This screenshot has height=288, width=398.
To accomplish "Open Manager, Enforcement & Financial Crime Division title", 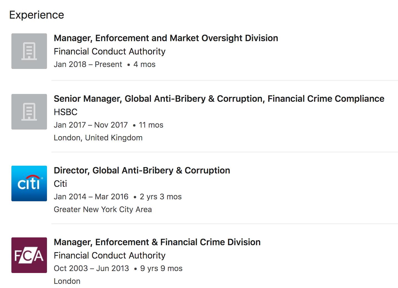I will point(157,242).
